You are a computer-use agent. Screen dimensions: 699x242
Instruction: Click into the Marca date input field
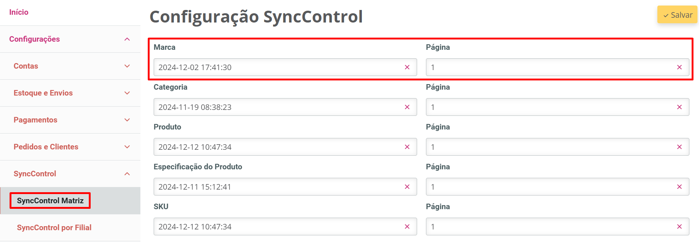tap(276, 67)
